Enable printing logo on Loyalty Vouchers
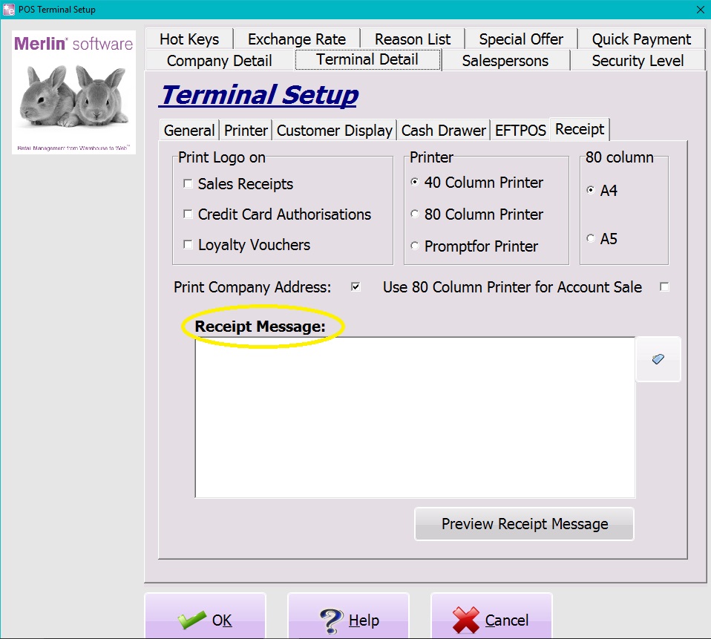The width and height of the screenshot is (711, 639). 188,245
